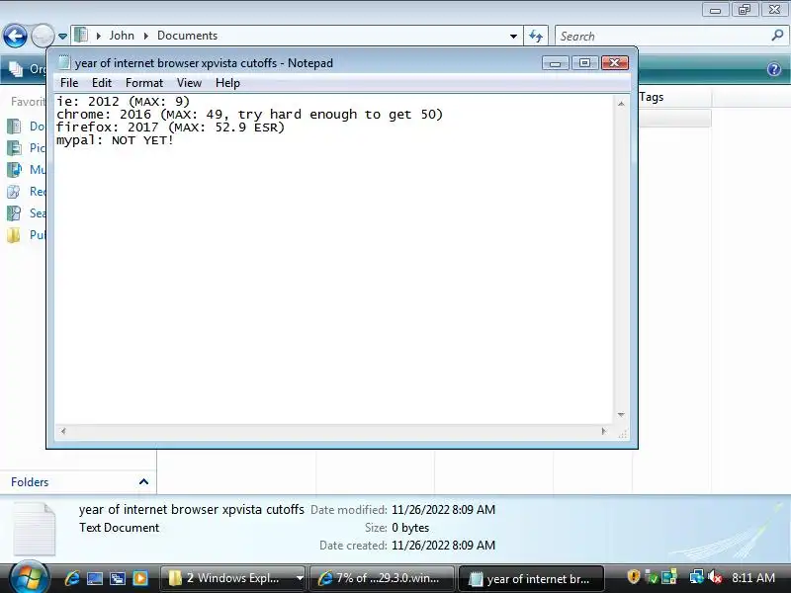Open Explorer Help via the question mark icon
The height and width of the screenshot is (593, 791).
pos(774,69)
